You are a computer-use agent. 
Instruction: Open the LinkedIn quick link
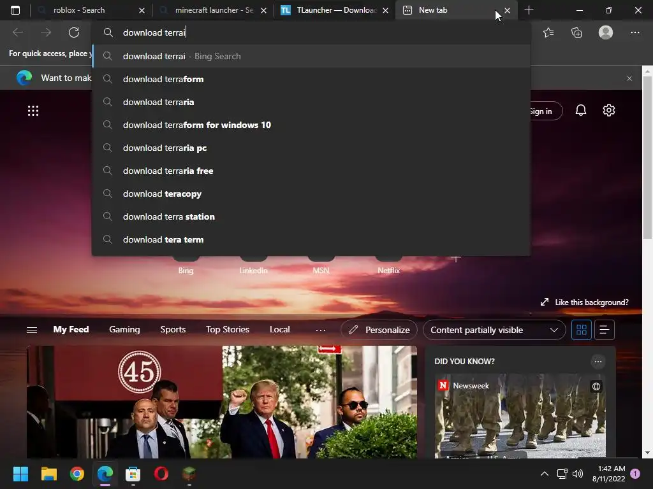tap(253, 266)
